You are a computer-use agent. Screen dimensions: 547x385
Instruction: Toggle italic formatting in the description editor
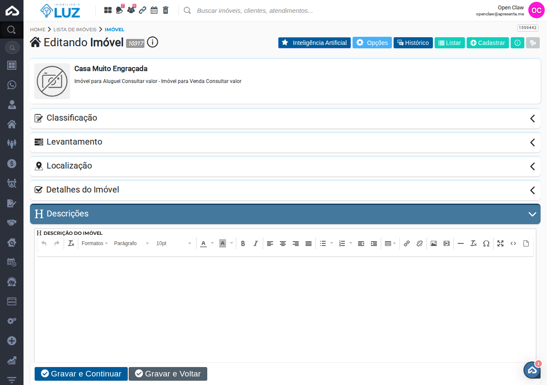tap(255, 243)
